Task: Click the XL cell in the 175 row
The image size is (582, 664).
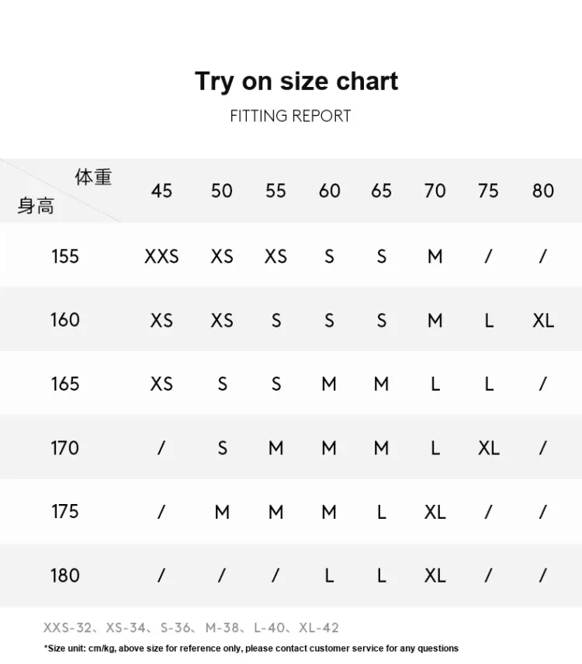Action: (x=435, y=512)
